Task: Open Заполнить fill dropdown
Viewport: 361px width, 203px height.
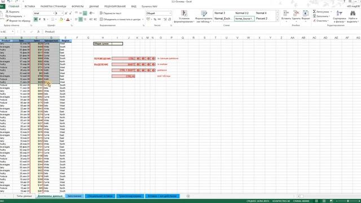Action: tap(322, 16)
